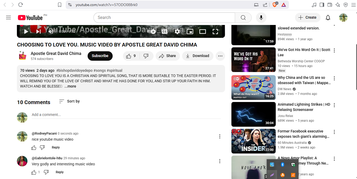The width and height of the screenshot is (357, 179).
Task: Reply to RodneyPacani's comment
Action: coord(56,147)
